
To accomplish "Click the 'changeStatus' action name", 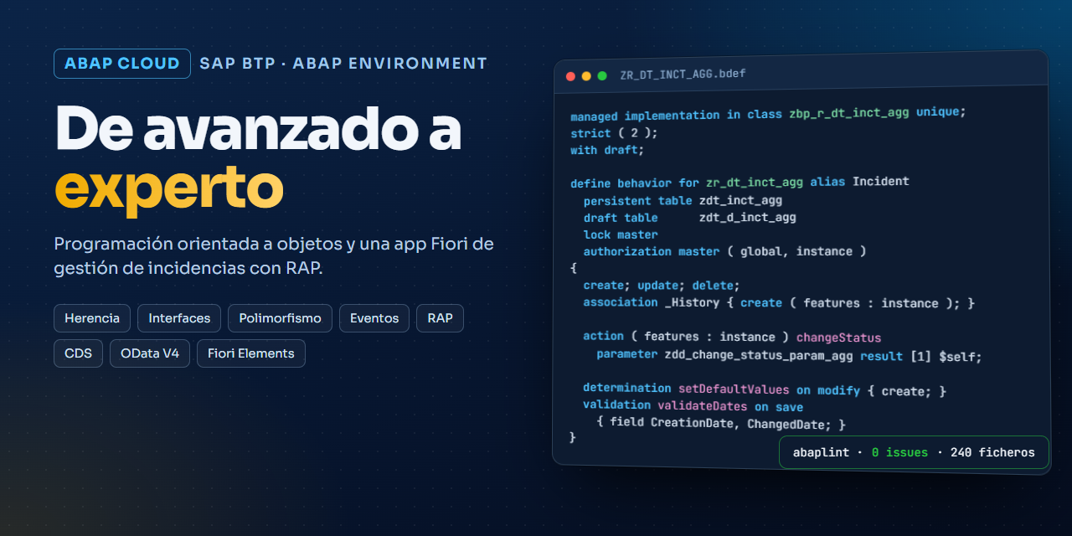I will (x=838, y=338).
